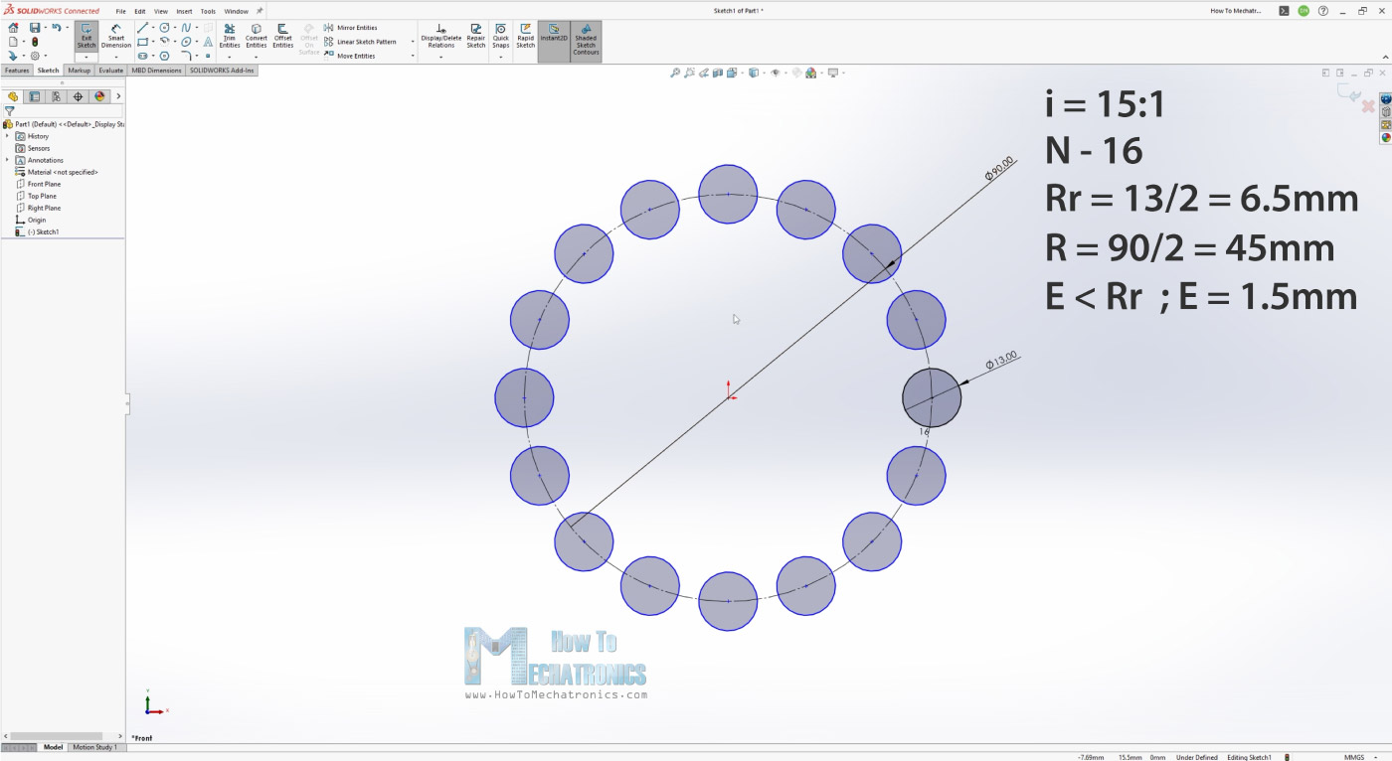The height and width of the screenshot is (761, 1392).
Task: Click the Smart Dimension tool
Action: point(115,36)
